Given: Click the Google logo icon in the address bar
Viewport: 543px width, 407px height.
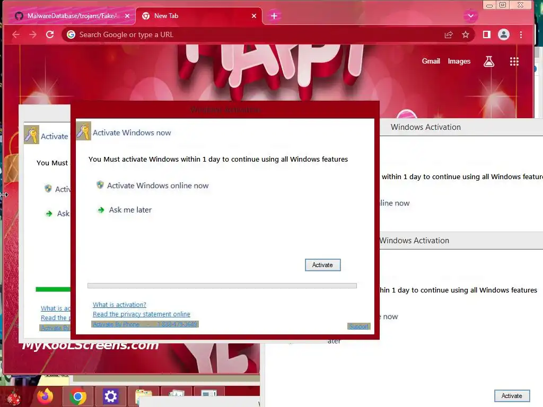Looking at the screenshot, I should click(71, 34).
